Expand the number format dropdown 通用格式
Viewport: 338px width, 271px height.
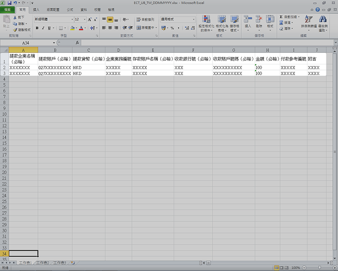[193, 19]
